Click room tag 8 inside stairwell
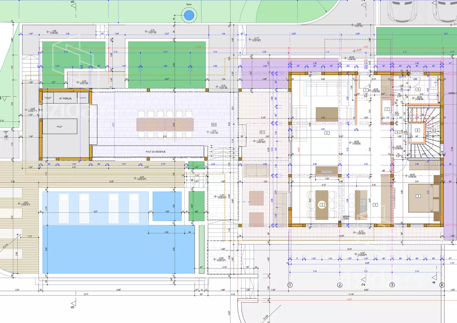The width and height of the screenshot is (457, 323). pos(418,130)
